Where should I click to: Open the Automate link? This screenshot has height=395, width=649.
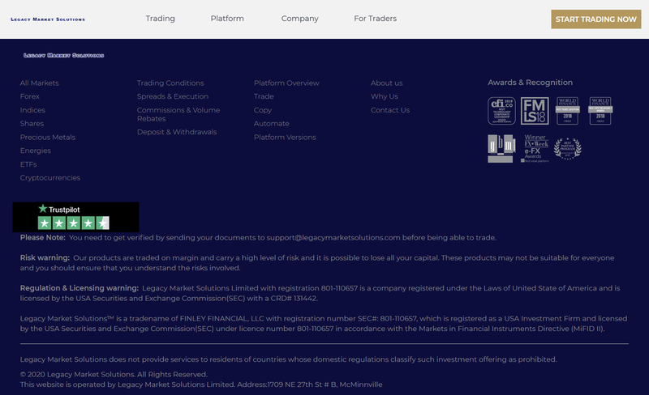(x=272, y=124)
